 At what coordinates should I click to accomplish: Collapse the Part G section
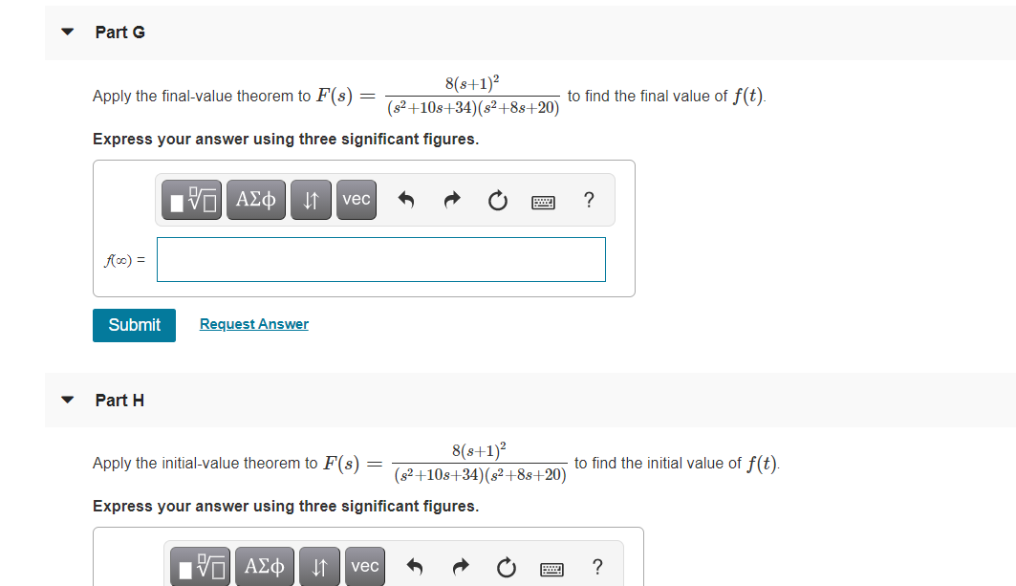click(66, 32)
